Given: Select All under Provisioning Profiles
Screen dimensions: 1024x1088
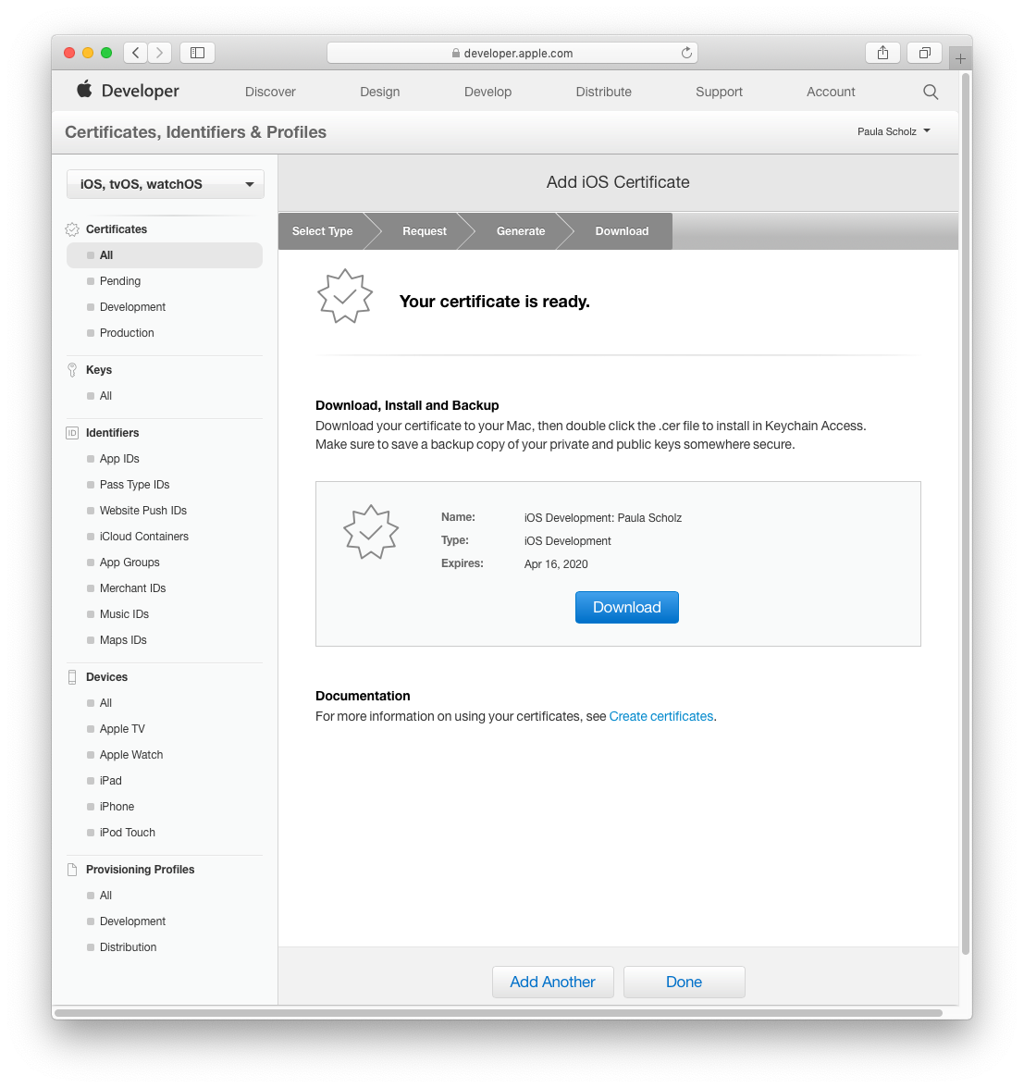Looking at the screenshot, I should tap(105, 896).
